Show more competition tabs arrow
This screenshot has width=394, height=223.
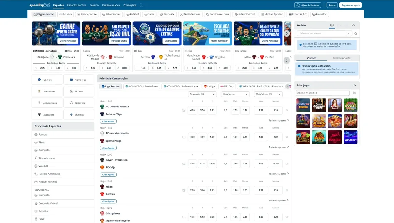(288, 86)
